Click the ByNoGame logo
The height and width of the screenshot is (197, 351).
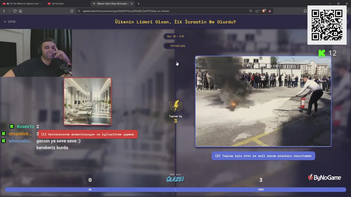pyautogui.click(x=324, y=178)
